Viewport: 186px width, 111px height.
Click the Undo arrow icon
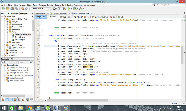(22, 9)
